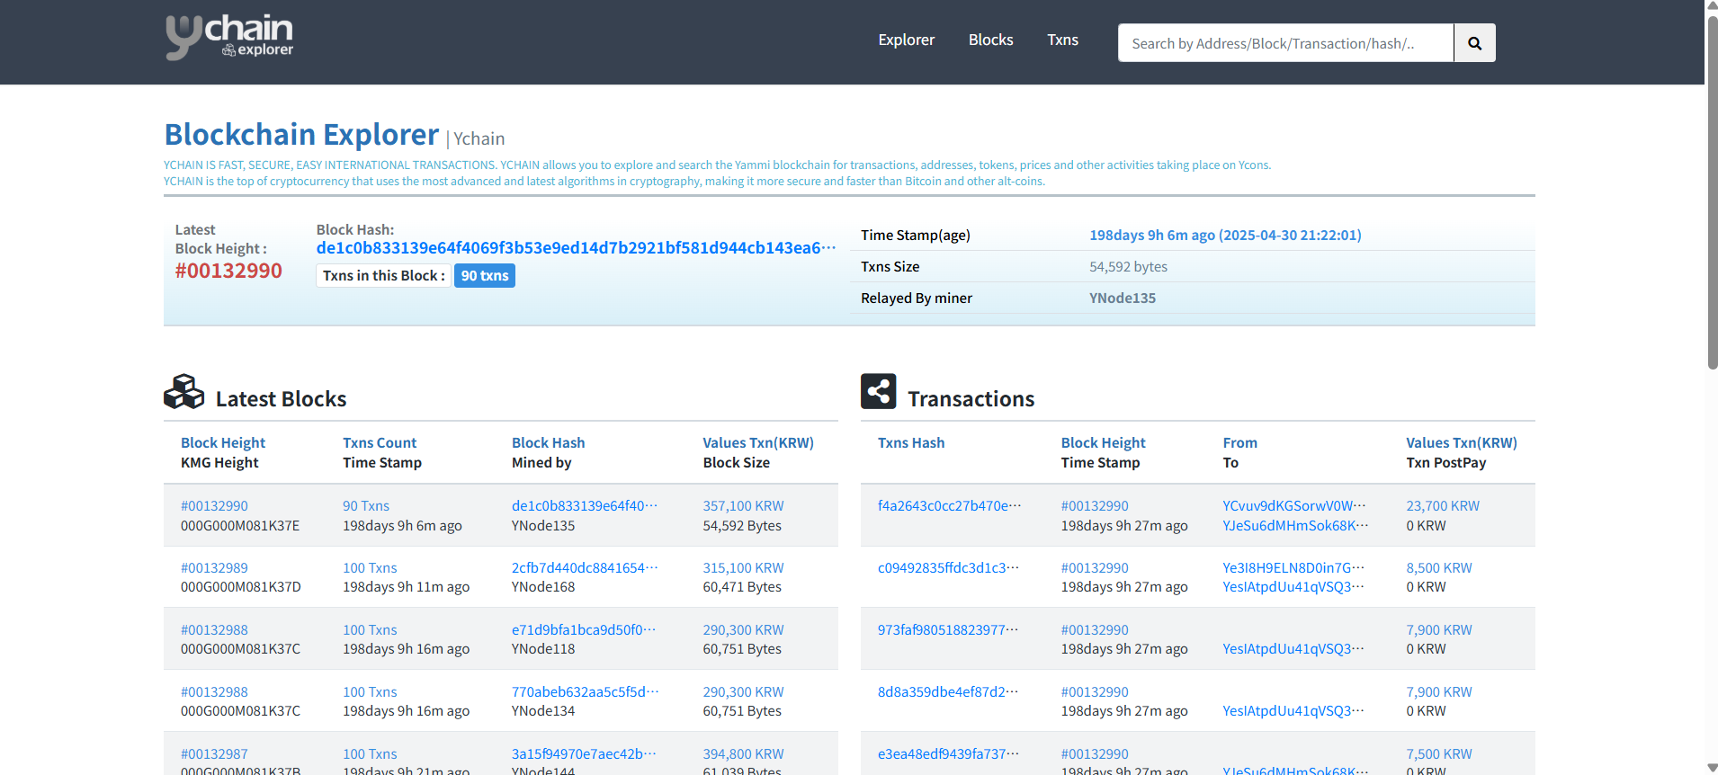Click the 90 txns badge button
Viewport: 1718px width, 775px height.
pos(484,276)
